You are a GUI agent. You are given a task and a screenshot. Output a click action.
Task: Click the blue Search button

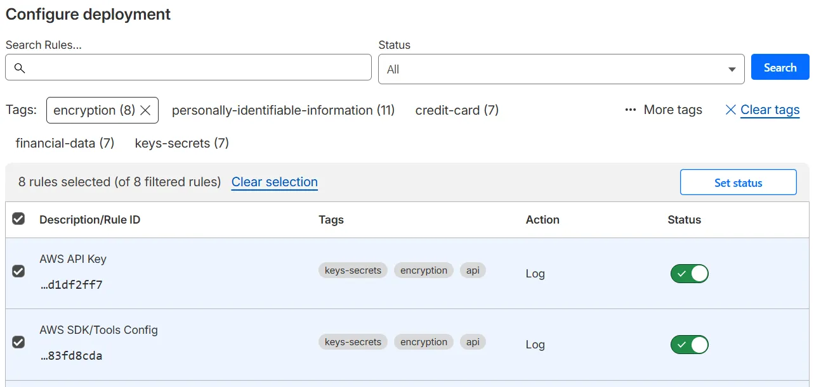coord(780,67)
